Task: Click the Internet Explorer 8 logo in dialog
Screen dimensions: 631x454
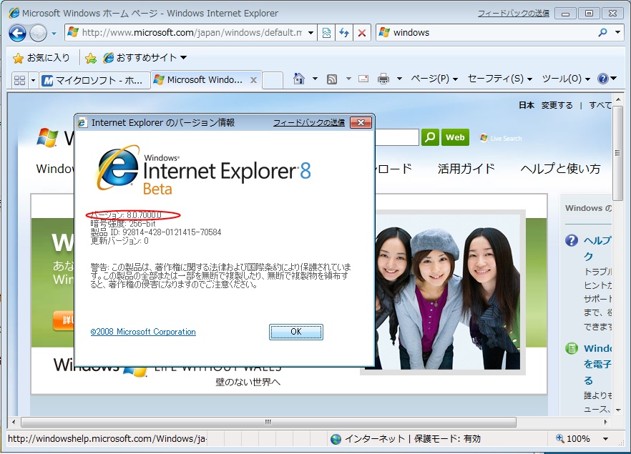Action: [x=203, y=170]
